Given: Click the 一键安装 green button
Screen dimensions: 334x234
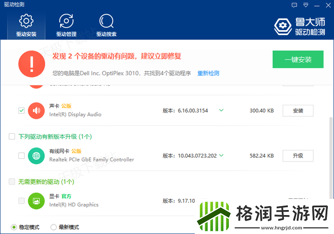Looking at the screenshot, I should pos(298,59).
